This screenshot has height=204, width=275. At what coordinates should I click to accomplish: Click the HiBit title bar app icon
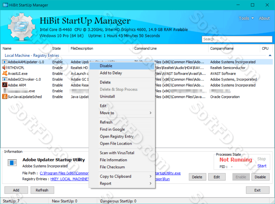5,5
